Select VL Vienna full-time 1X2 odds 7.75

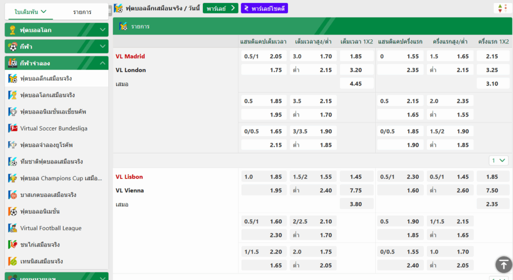[x=356, y=190]
